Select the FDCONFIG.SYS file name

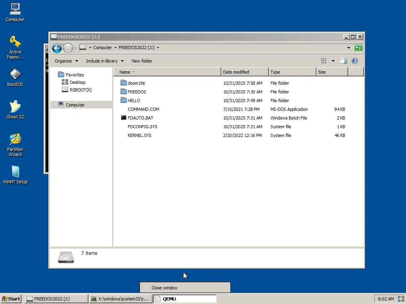(142, 126)
